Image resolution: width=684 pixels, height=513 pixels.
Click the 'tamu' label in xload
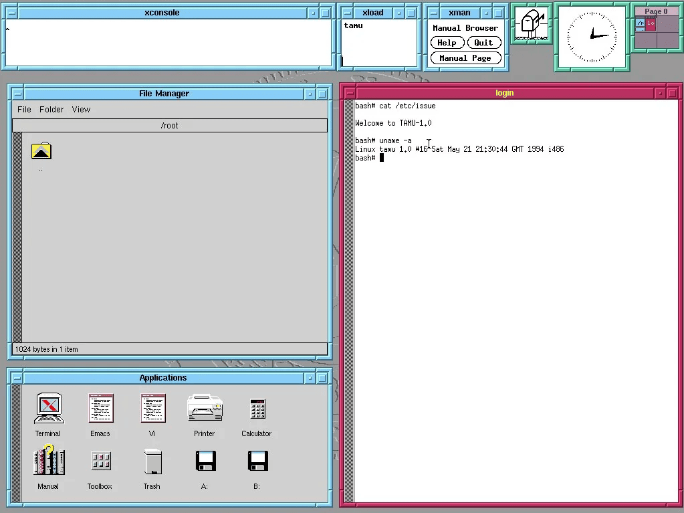coord(353,25)
